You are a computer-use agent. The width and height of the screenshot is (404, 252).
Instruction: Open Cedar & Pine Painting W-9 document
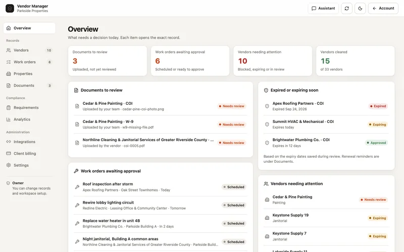point(160,124)
